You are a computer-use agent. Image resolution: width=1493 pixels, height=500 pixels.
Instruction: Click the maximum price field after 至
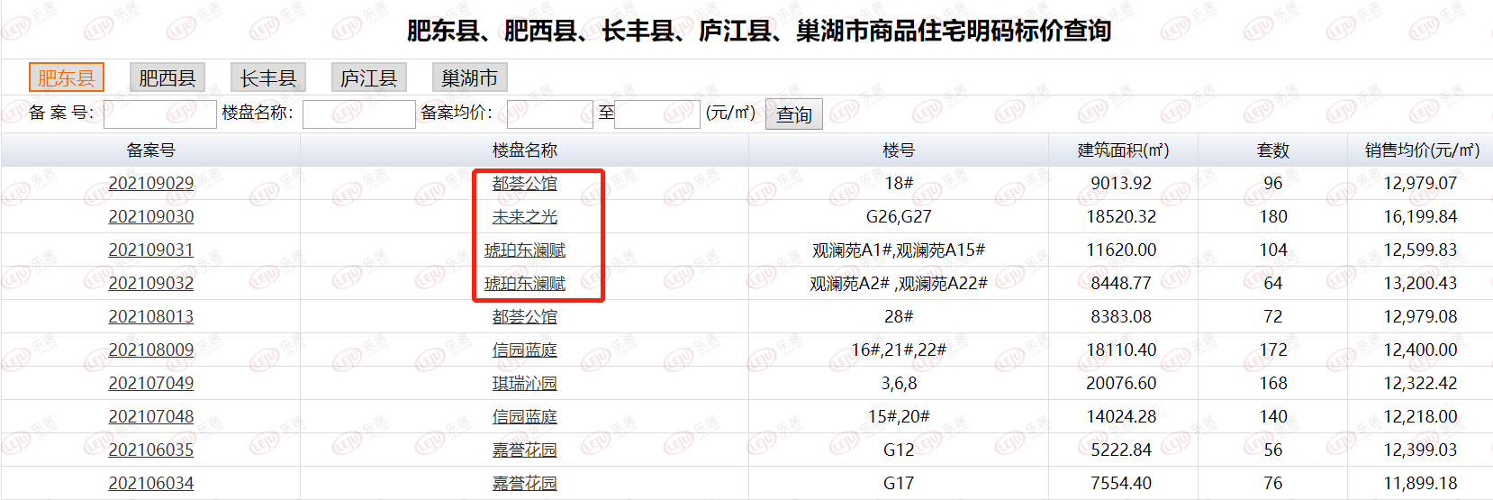click(x=657, y=114)
